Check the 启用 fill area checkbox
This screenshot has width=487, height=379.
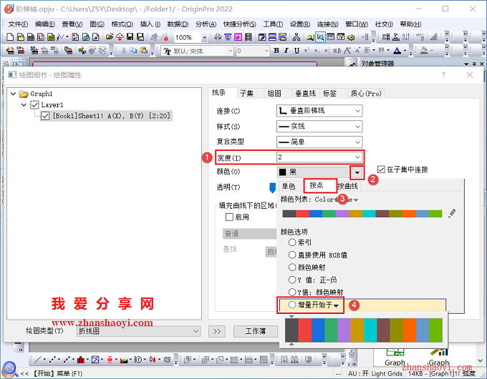point(229,217)
